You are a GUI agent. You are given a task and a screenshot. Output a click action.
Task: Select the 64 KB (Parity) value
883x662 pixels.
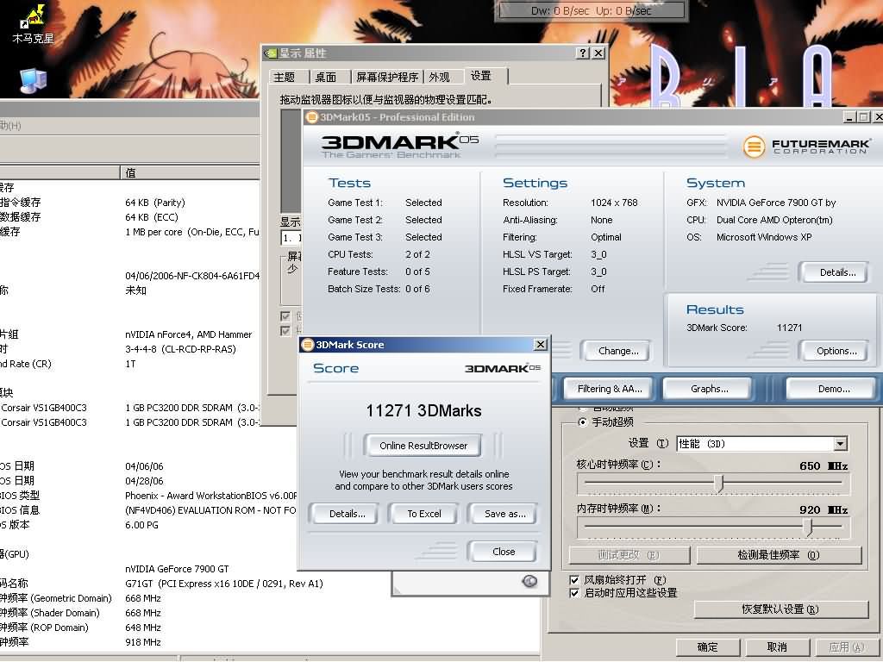coord(155,203)
